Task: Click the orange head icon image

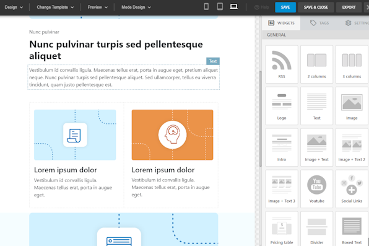Action: point(173,135)
